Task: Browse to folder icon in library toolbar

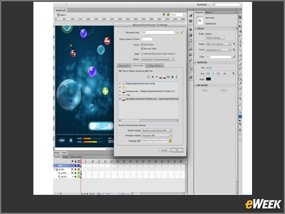Action: pyautogui.click(x=168, y=77)
